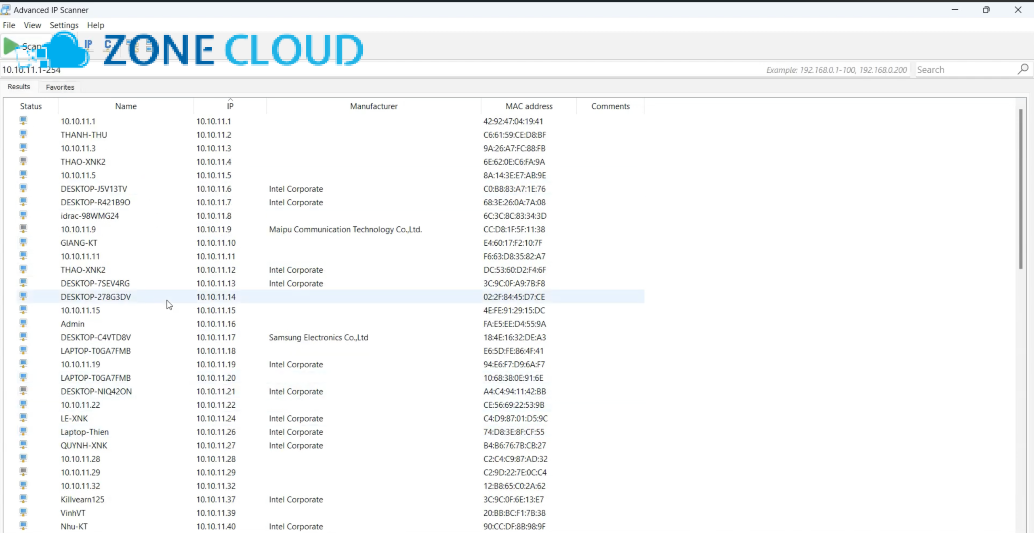
Task: Click the status icon in the 10.10.11.1 row
Action: tap(23, 120)
